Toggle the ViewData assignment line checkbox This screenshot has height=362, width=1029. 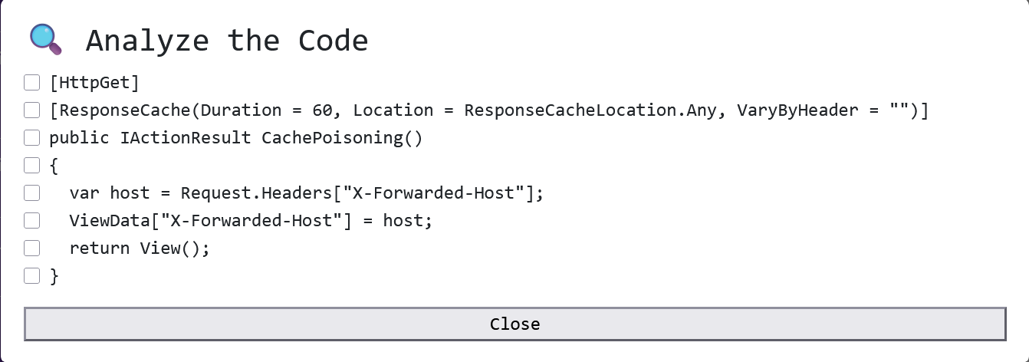[31, 221]
